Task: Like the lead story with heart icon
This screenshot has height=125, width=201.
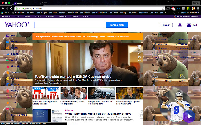Action: [139, 53]
